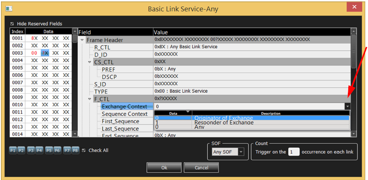Toggle port P4 button
This screenshot has height=180, width=368.
(x=39, y=150)
